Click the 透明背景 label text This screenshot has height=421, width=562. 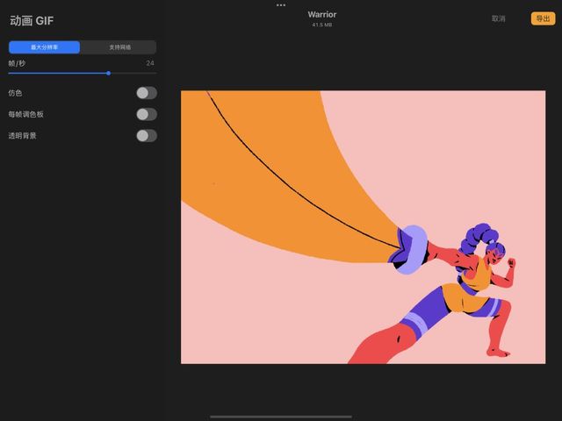click(23, 136)
